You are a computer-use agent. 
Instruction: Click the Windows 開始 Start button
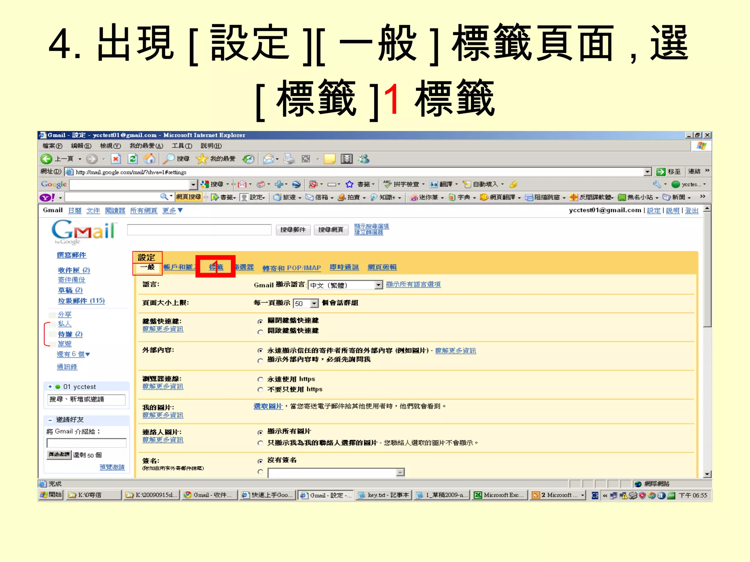[51, 495]
